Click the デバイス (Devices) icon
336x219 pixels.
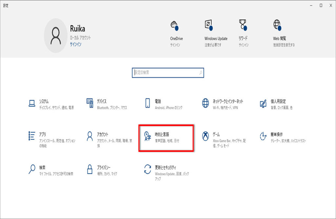pyautogui.click(x=90, y=103)
